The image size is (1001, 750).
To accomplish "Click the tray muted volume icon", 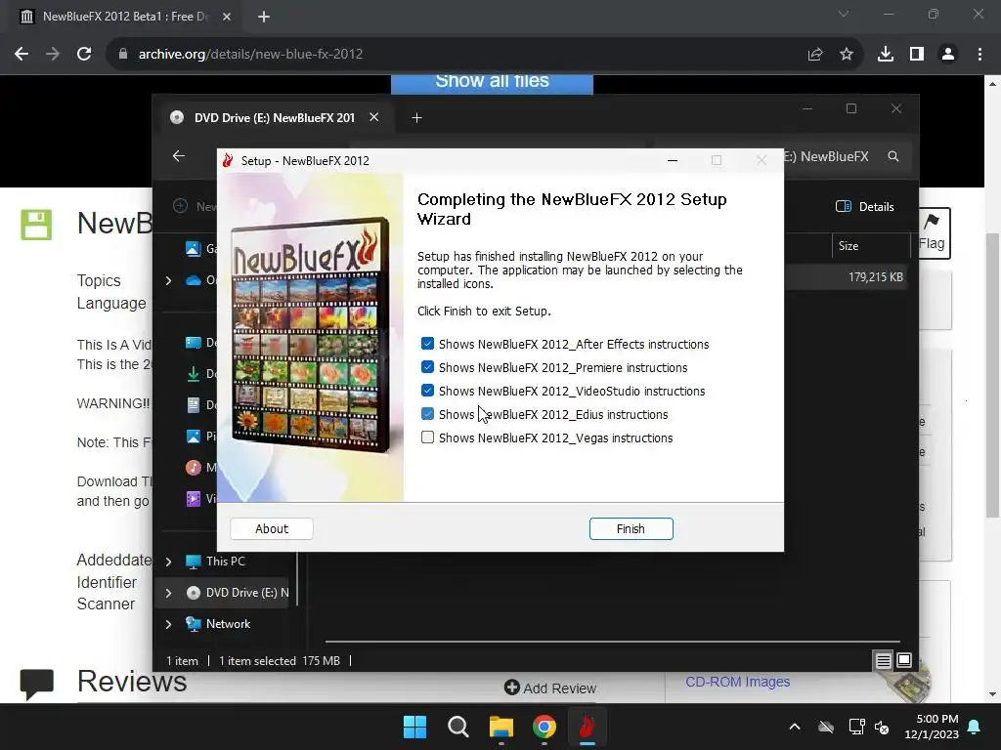I will 883,727.
